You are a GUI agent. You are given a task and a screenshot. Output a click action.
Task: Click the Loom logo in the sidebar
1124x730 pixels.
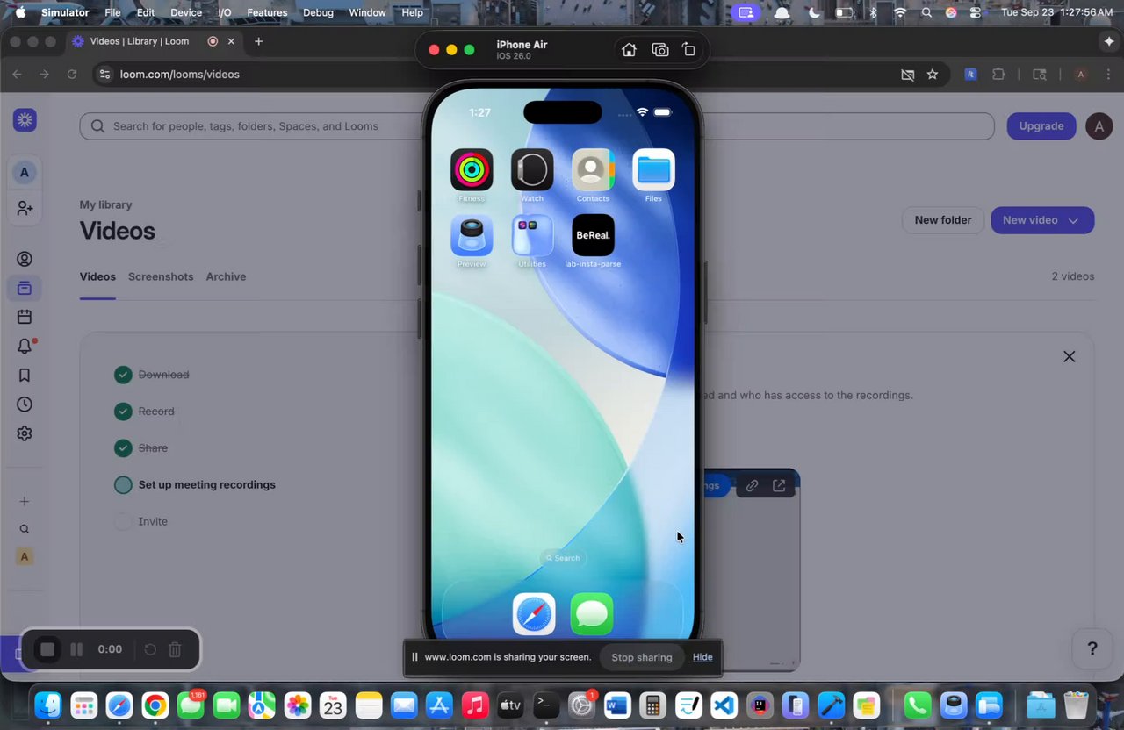click(x=25, y=121)
